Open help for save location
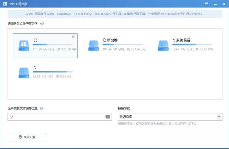This screenshot has width=229, height=149. [42, 109]
